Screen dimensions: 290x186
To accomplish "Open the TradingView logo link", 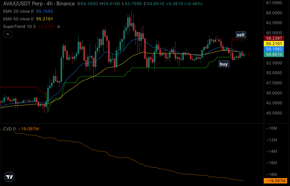I will click(9, 177).
